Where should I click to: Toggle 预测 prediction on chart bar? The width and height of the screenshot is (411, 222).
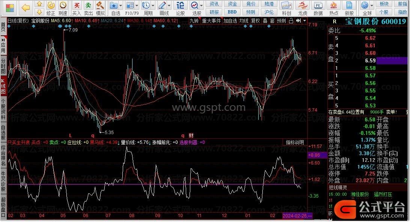(x=282, y=21)
